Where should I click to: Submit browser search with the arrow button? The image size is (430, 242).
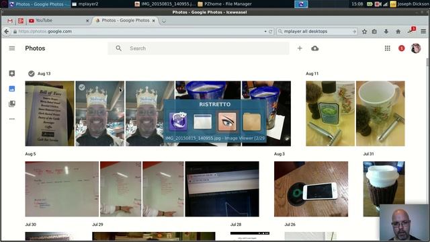click(354, 32)
